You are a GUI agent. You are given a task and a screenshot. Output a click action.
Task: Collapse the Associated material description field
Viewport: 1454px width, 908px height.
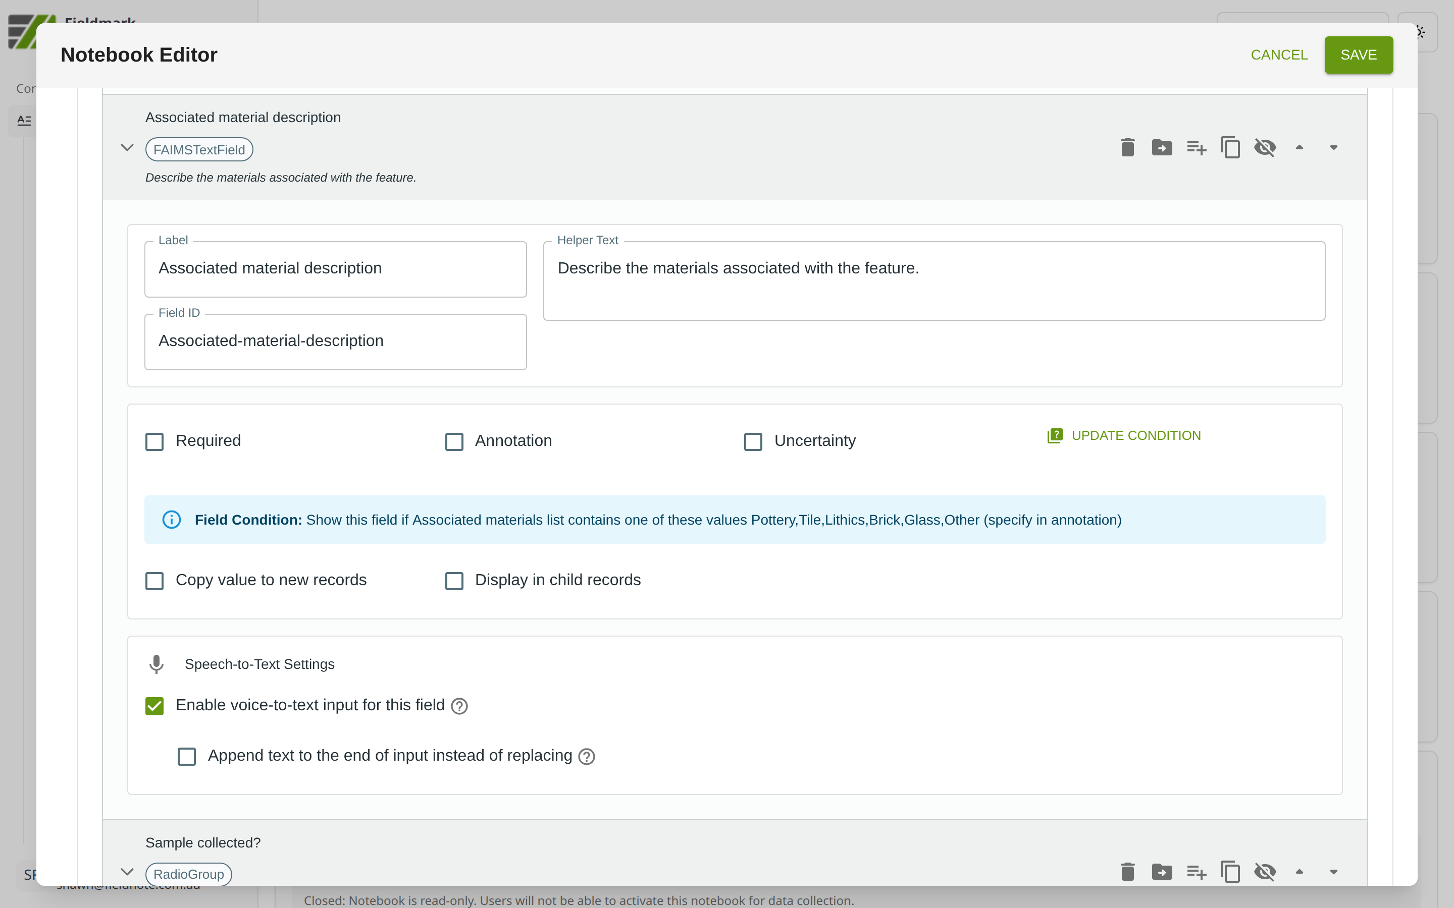coord(127,148)
